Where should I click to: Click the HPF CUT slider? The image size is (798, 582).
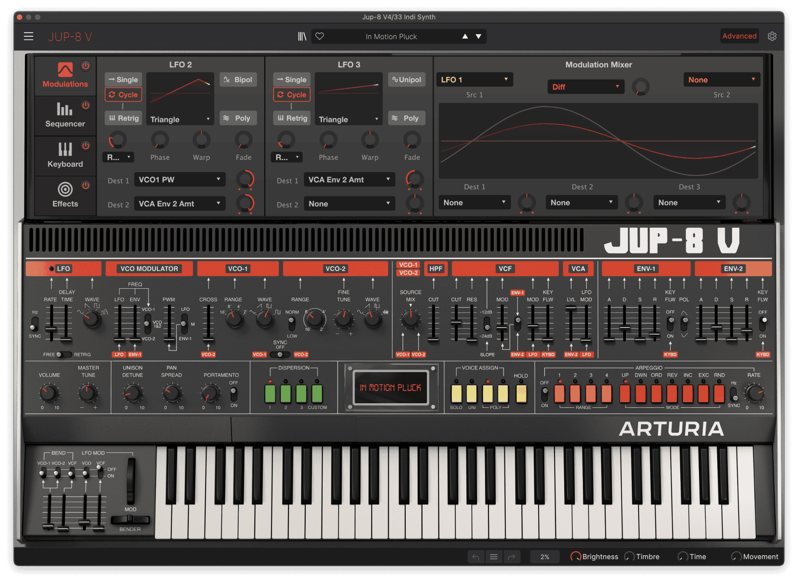(x=433, y=339)
